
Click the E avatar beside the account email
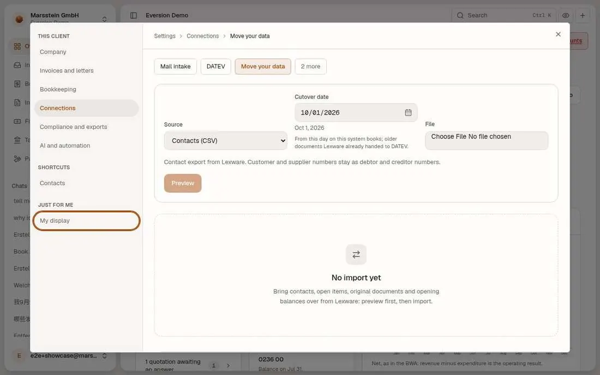tap(19, 356)
